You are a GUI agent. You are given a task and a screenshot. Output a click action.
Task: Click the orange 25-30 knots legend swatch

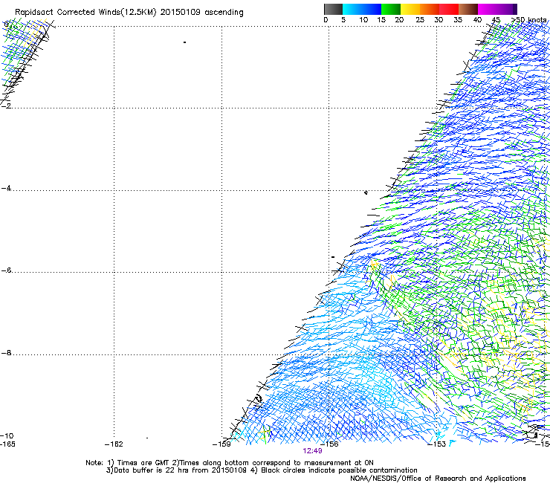point(430,9)
